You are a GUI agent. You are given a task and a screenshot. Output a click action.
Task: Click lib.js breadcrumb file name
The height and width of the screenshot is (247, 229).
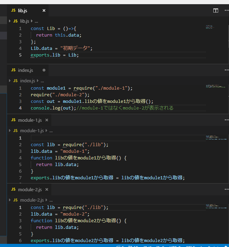pos(24,21)
